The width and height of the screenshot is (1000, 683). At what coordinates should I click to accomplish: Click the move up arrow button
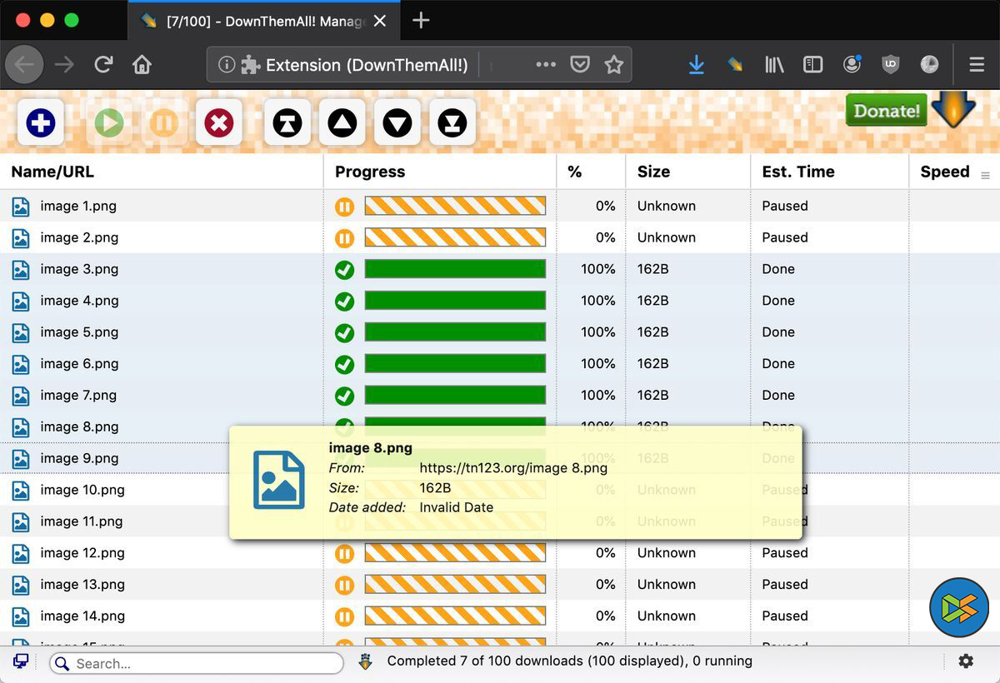[342, 123]
